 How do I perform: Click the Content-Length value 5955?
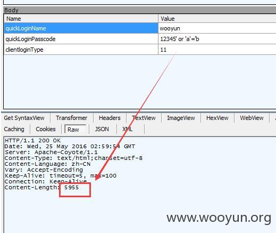coord(71,188)
